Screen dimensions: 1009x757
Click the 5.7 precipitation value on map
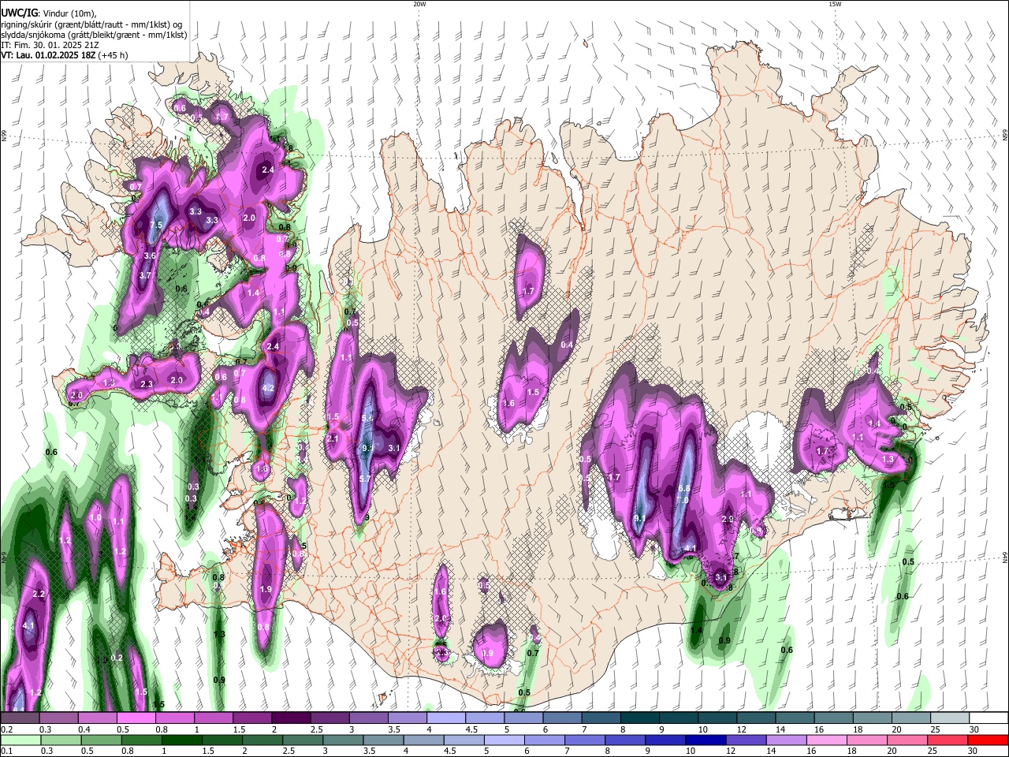[x=365, y=479]
